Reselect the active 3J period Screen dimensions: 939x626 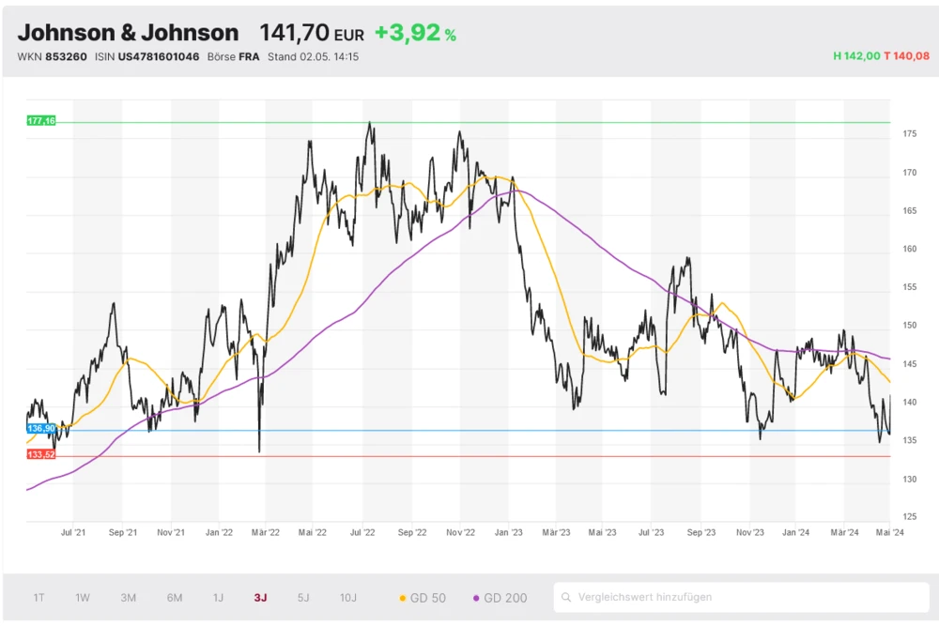click(x=260, y=597)
